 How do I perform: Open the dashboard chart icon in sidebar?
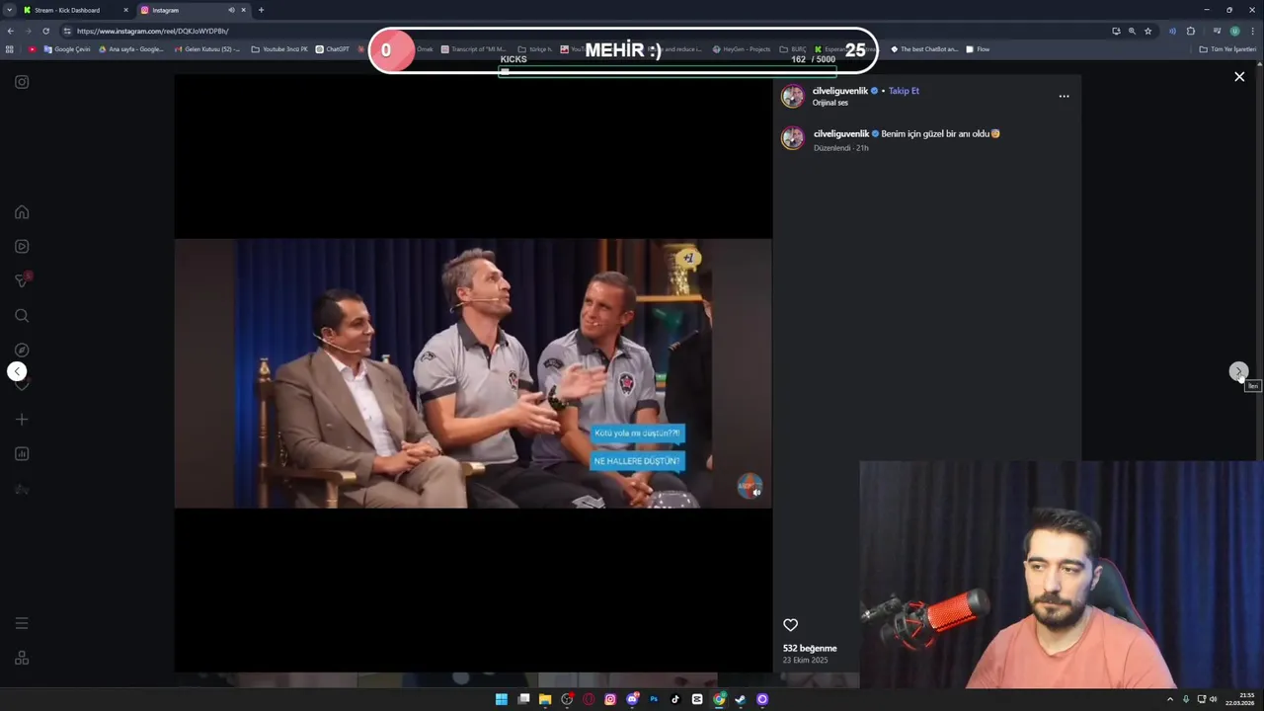pos(22,454)
